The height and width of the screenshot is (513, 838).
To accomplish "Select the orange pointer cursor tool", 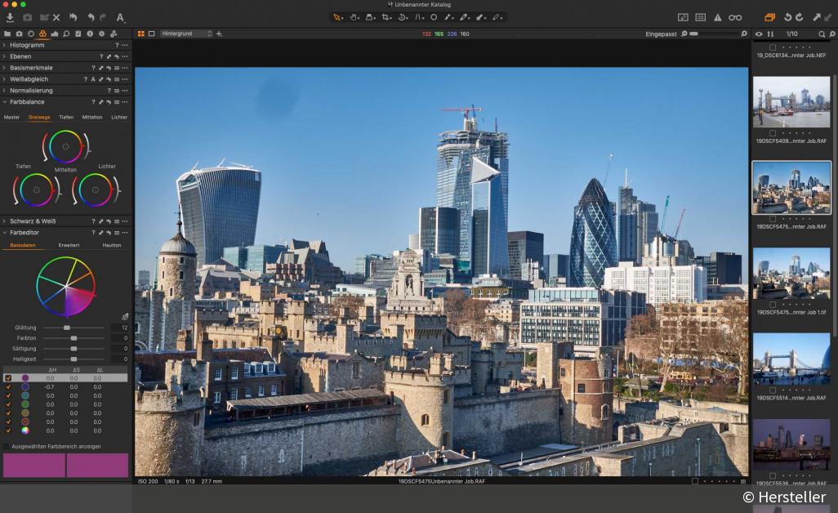I will point(338,18).
